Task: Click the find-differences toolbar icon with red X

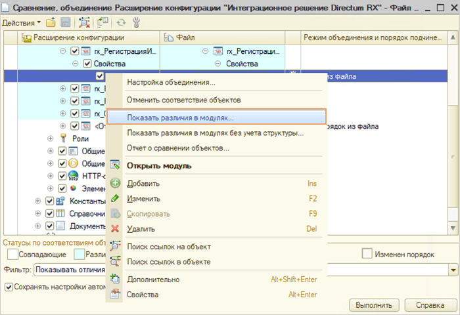Action: pos(84,22)
